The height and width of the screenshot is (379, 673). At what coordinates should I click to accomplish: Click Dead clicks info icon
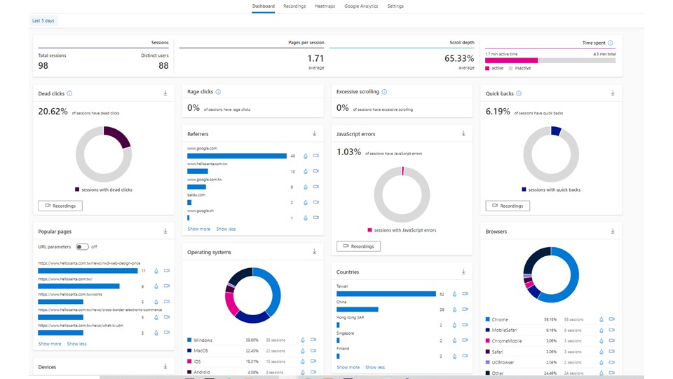click(69, 93)
